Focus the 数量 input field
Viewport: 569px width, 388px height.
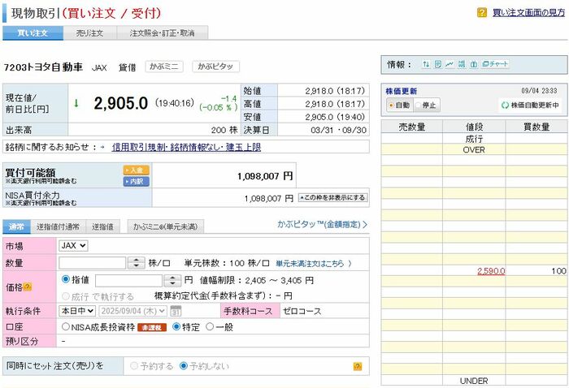92,263
